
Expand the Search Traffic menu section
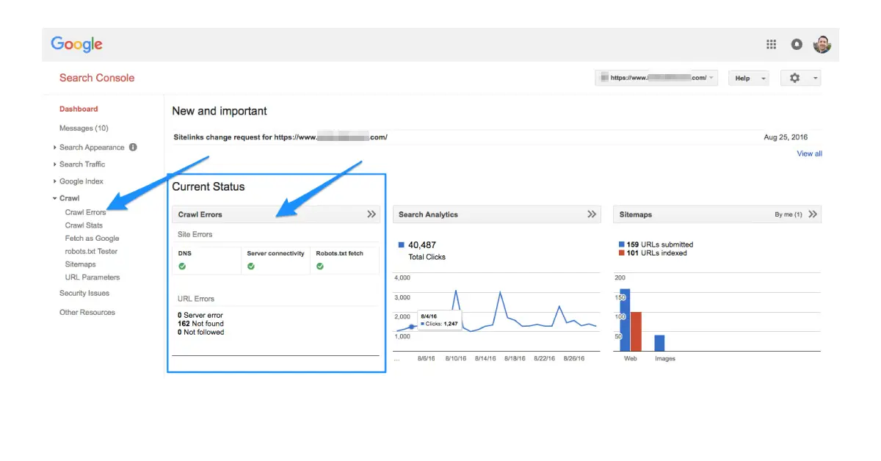coord(81,164)
